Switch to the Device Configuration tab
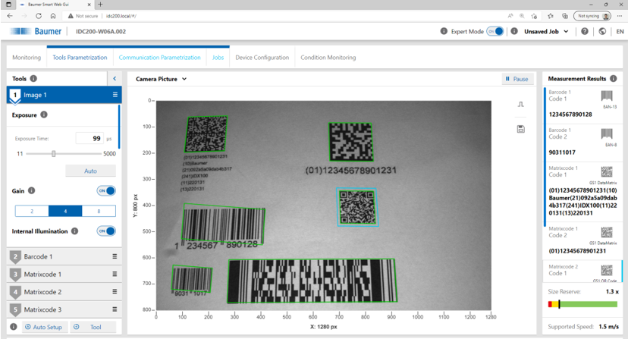The height and width of the screenshot is (339, 628). 262,58
